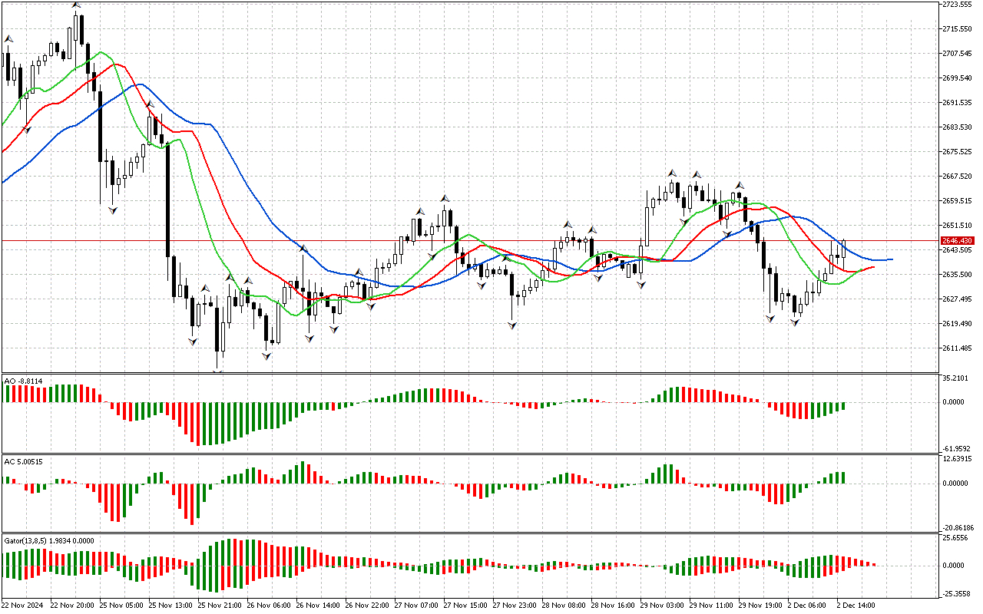This screenshot has height=614, width=983.
Task: Pick the 2683.530 price scale value
Action: point(958,127)
